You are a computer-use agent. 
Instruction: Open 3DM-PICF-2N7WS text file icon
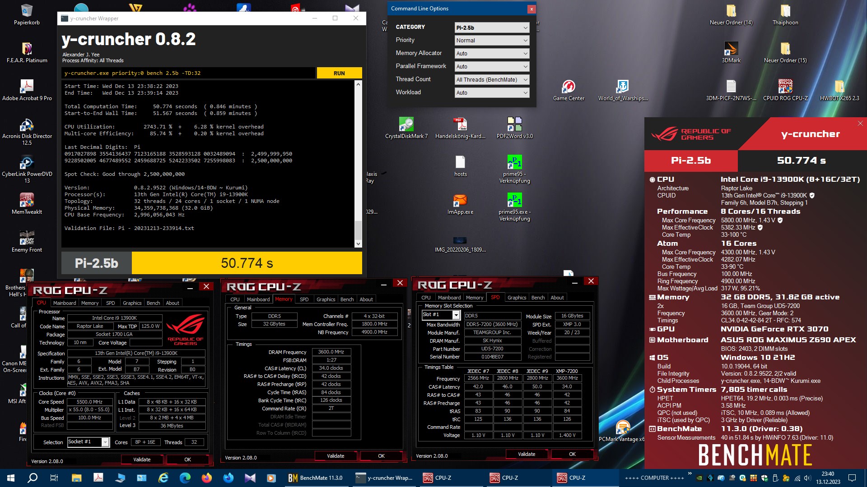(731, 90)
